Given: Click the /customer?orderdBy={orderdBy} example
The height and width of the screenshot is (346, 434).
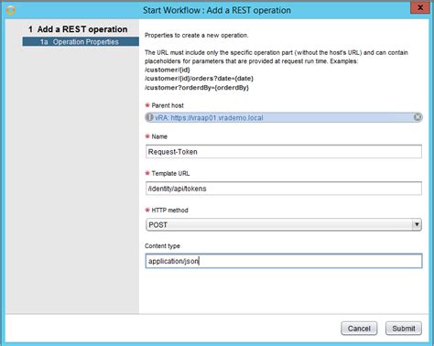Looking at the screenshot, I should pos(197,88).
